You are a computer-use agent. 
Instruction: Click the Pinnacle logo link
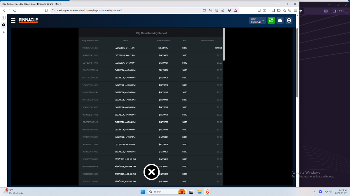pos(28,20)
